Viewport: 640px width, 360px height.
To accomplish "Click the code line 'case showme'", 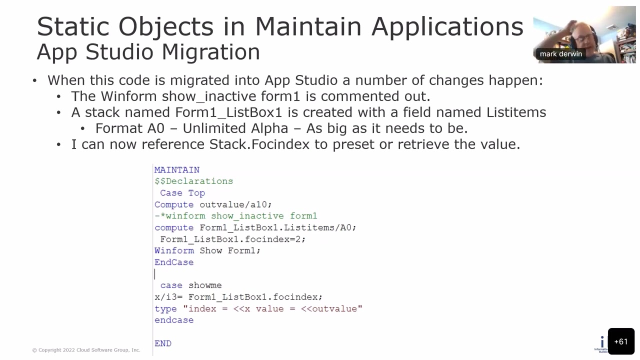I will pos(191,285).
